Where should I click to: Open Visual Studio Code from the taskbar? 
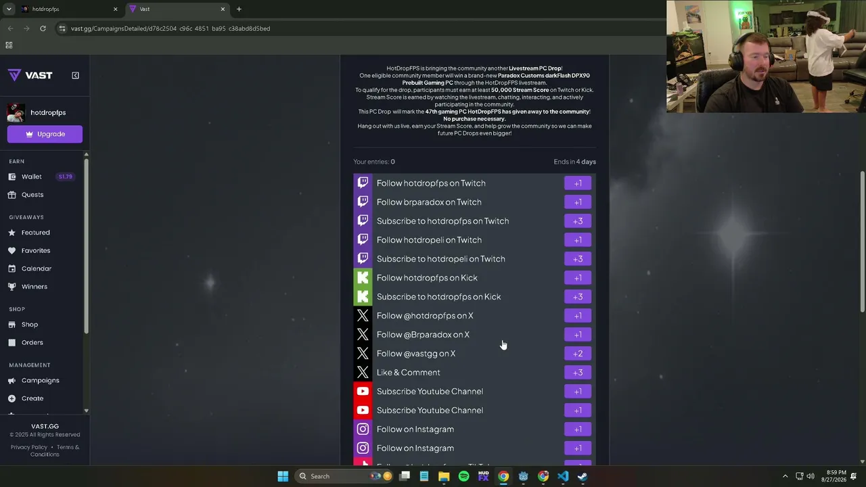tap(563, 476)
